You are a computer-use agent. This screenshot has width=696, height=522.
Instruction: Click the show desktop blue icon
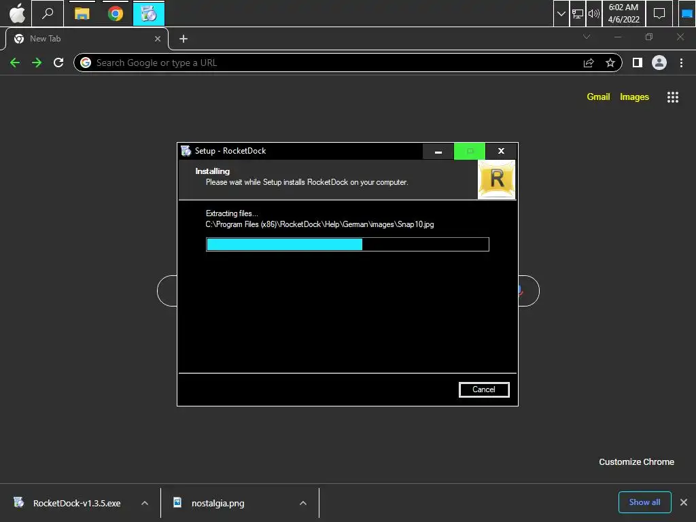(x=686, y=14)
